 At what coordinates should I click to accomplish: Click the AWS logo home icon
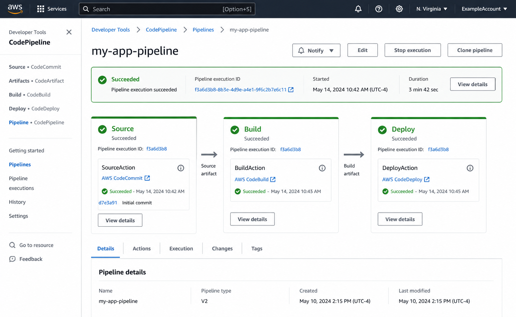(x=15, y=9)
